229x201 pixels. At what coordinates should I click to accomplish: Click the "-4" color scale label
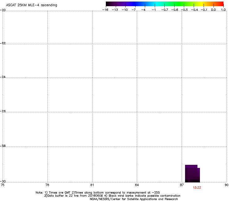click(x=144, y=10)
